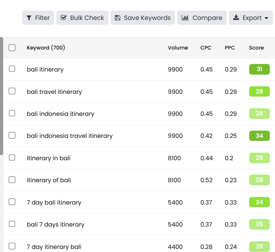The image size is (275, 252).
Task: Check the 'bali itinerary' row checkbox
Action: pyautogui.click(x=12, y=69)
